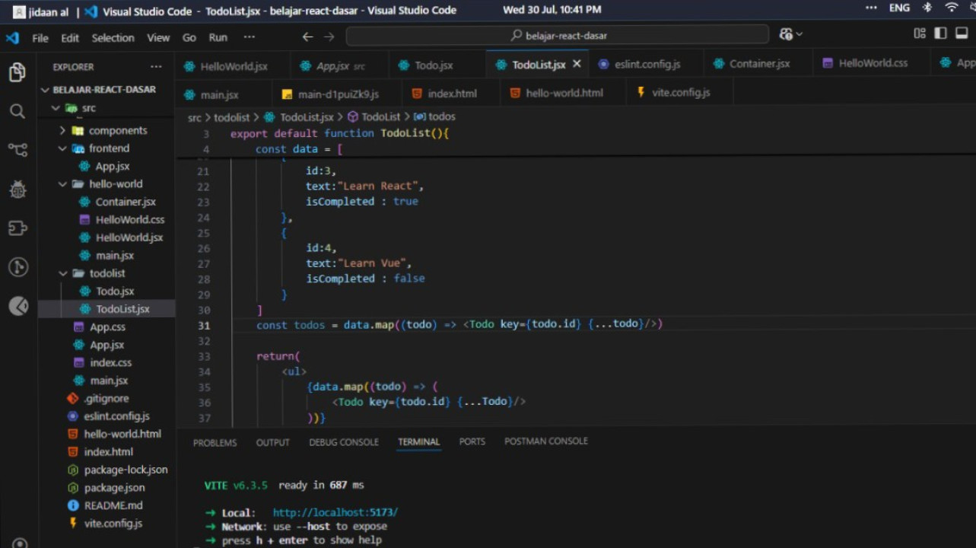Viewport: 976px width, 548px height.
Task: Open the Source Control view
Action: 17,150
